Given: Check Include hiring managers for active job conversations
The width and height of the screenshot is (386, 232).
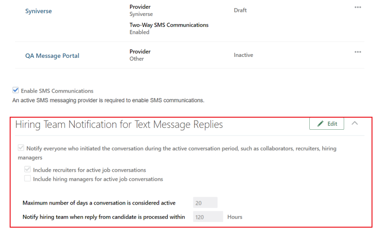Looking at the screenshot, I should coord(28,179).
